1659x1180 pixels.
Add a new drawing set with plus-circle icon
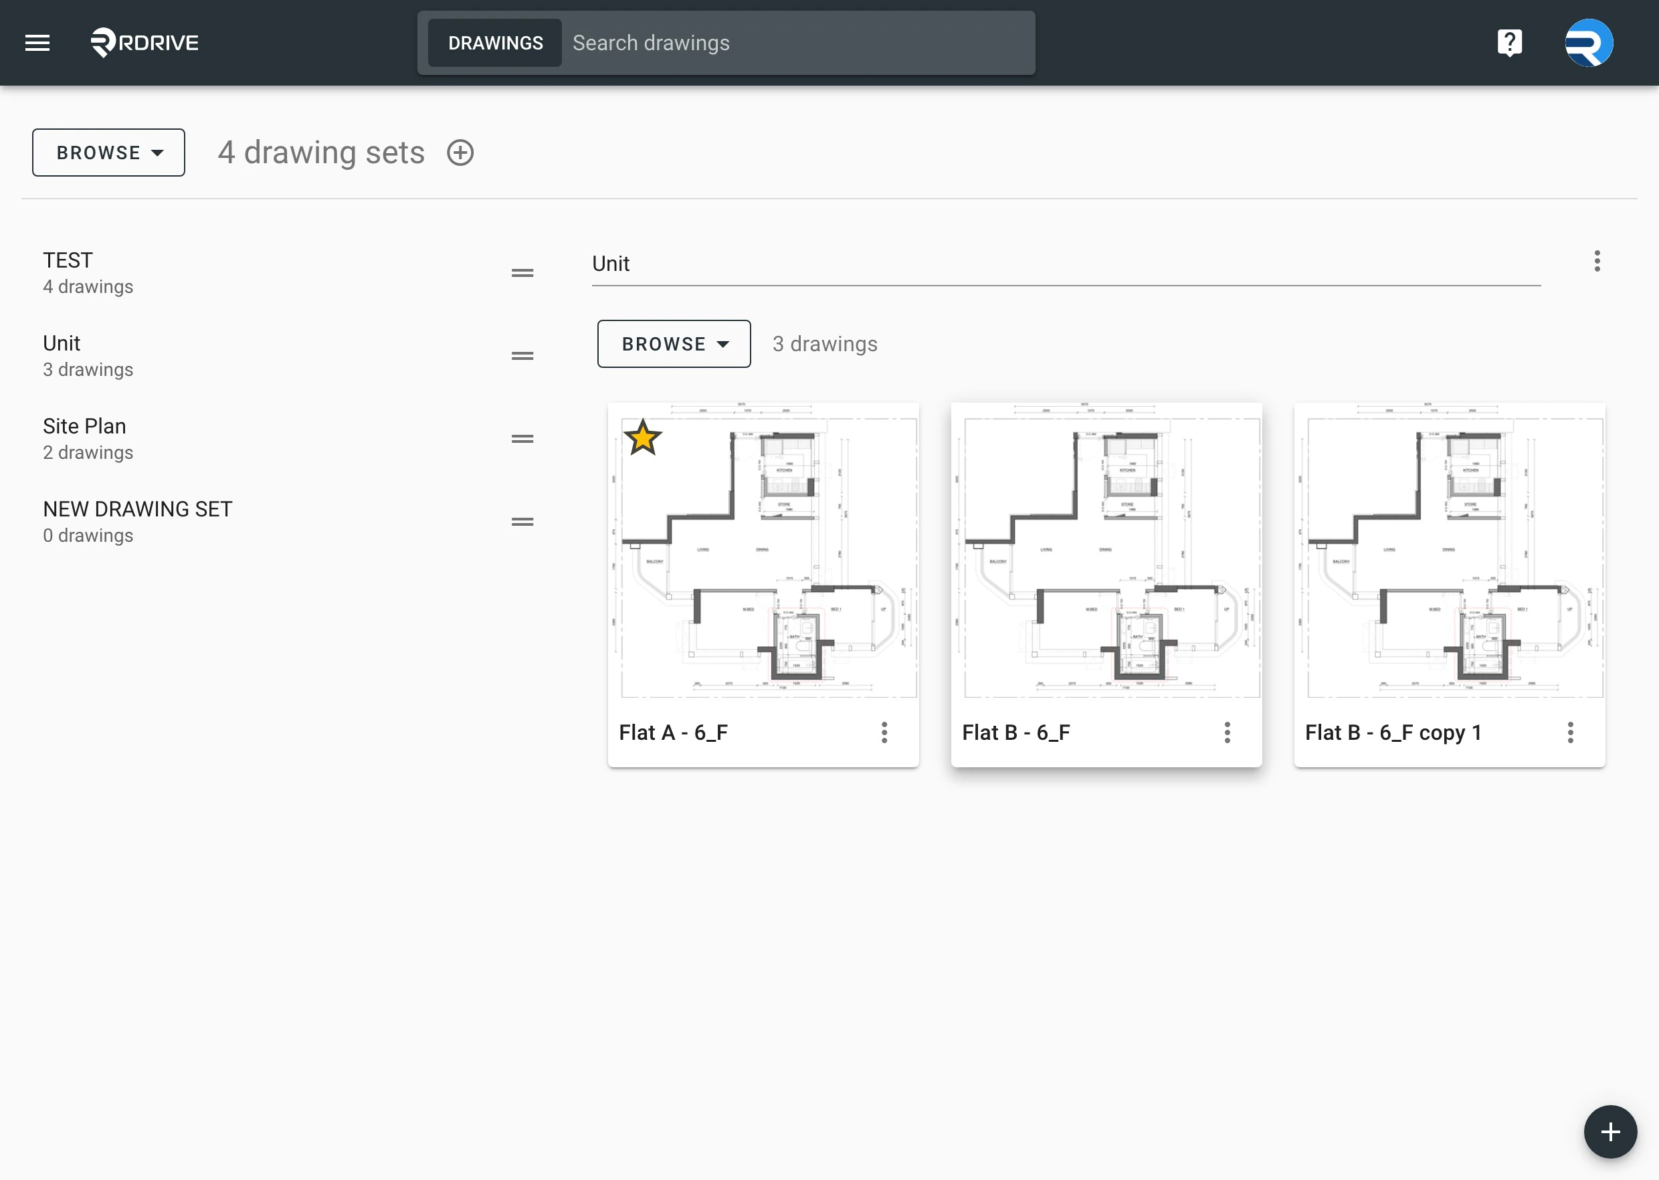(460, 153)
